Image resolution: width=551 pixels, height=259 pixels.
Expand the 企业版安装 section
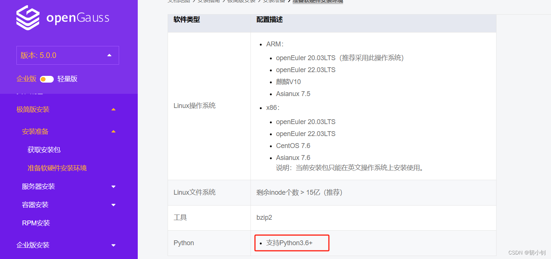tap(113, 245)
